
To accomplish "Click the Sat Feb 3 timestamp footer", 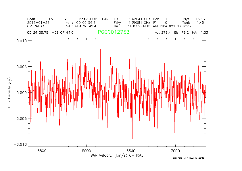I will coord(189,158).
